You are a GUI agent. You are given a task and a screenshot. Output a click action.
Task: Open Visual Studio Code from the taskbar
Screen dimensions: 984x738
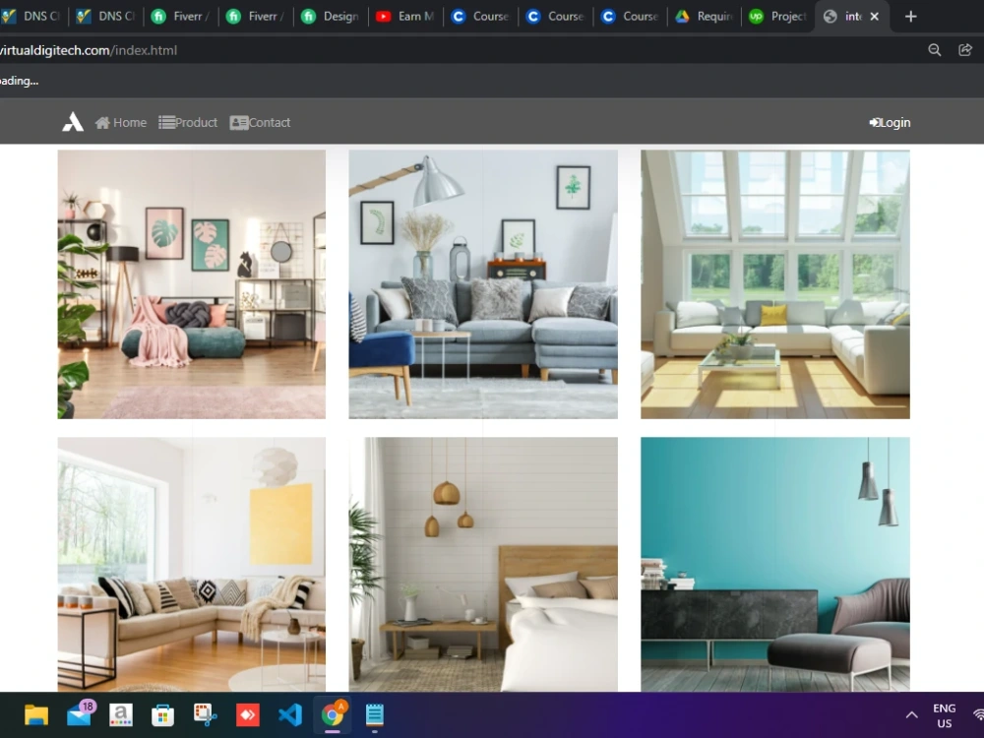(290, 714)
